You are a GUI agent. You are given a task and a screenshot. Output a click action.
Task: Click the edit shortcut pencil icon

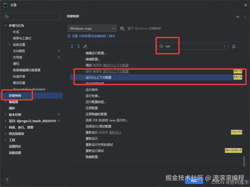click(85, 46)
